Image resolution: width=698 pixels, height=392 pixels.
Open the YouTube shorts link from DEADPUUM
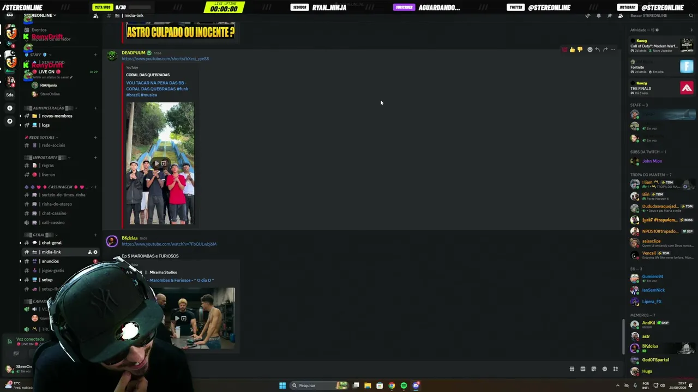click(165, 59)
